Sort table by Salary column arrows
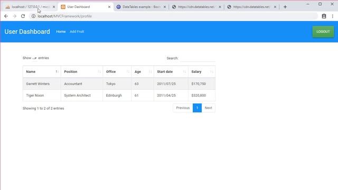This screenshot has height=190, width=338. coord(212,72)
